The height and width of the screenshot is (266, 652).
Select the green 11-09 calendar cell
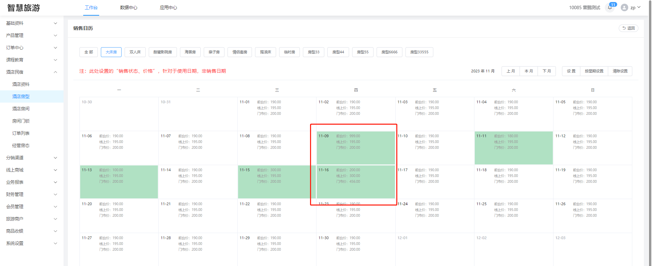pyautogui.click(x=356, y=148)
